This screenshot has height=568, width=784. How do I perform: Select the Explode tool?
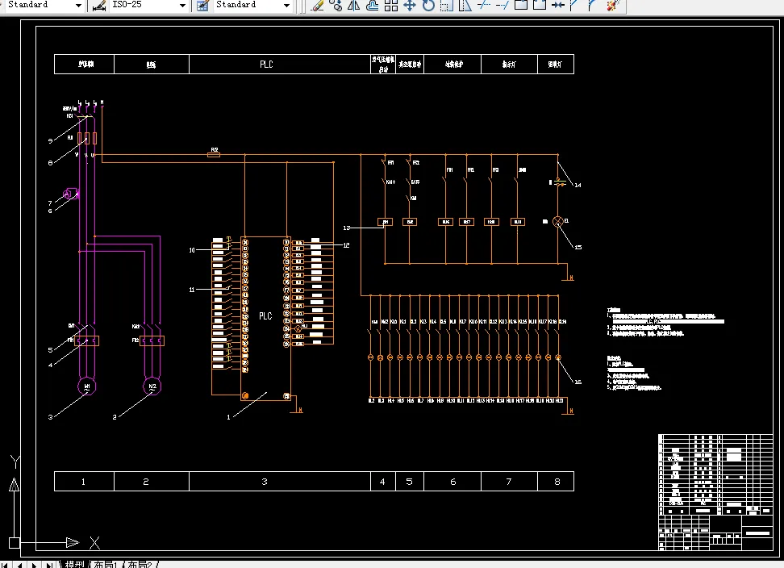click(x=614, y=6)
